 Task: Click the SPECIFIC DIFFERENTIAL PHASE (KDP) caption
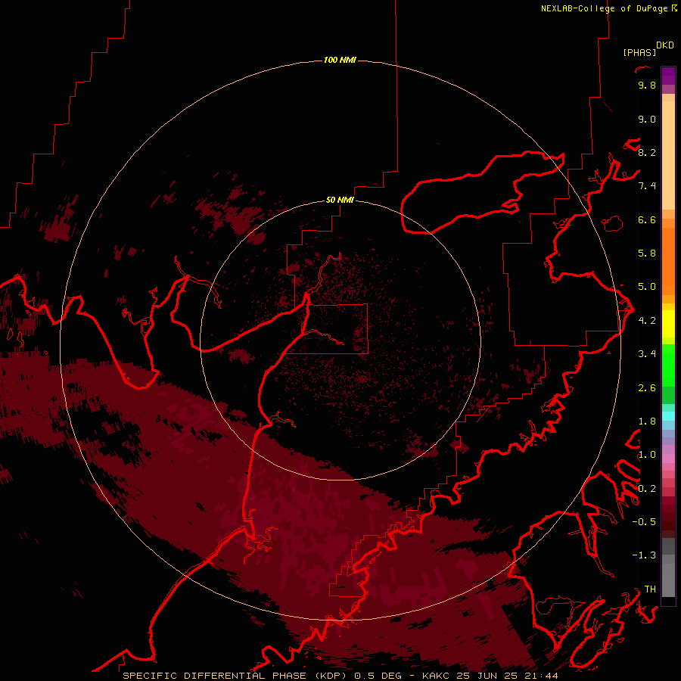click(x=236, y=676)
